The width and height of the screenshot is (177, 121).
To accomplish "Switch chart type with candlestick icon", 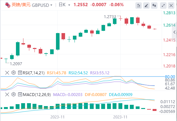I will pos(154,5).
